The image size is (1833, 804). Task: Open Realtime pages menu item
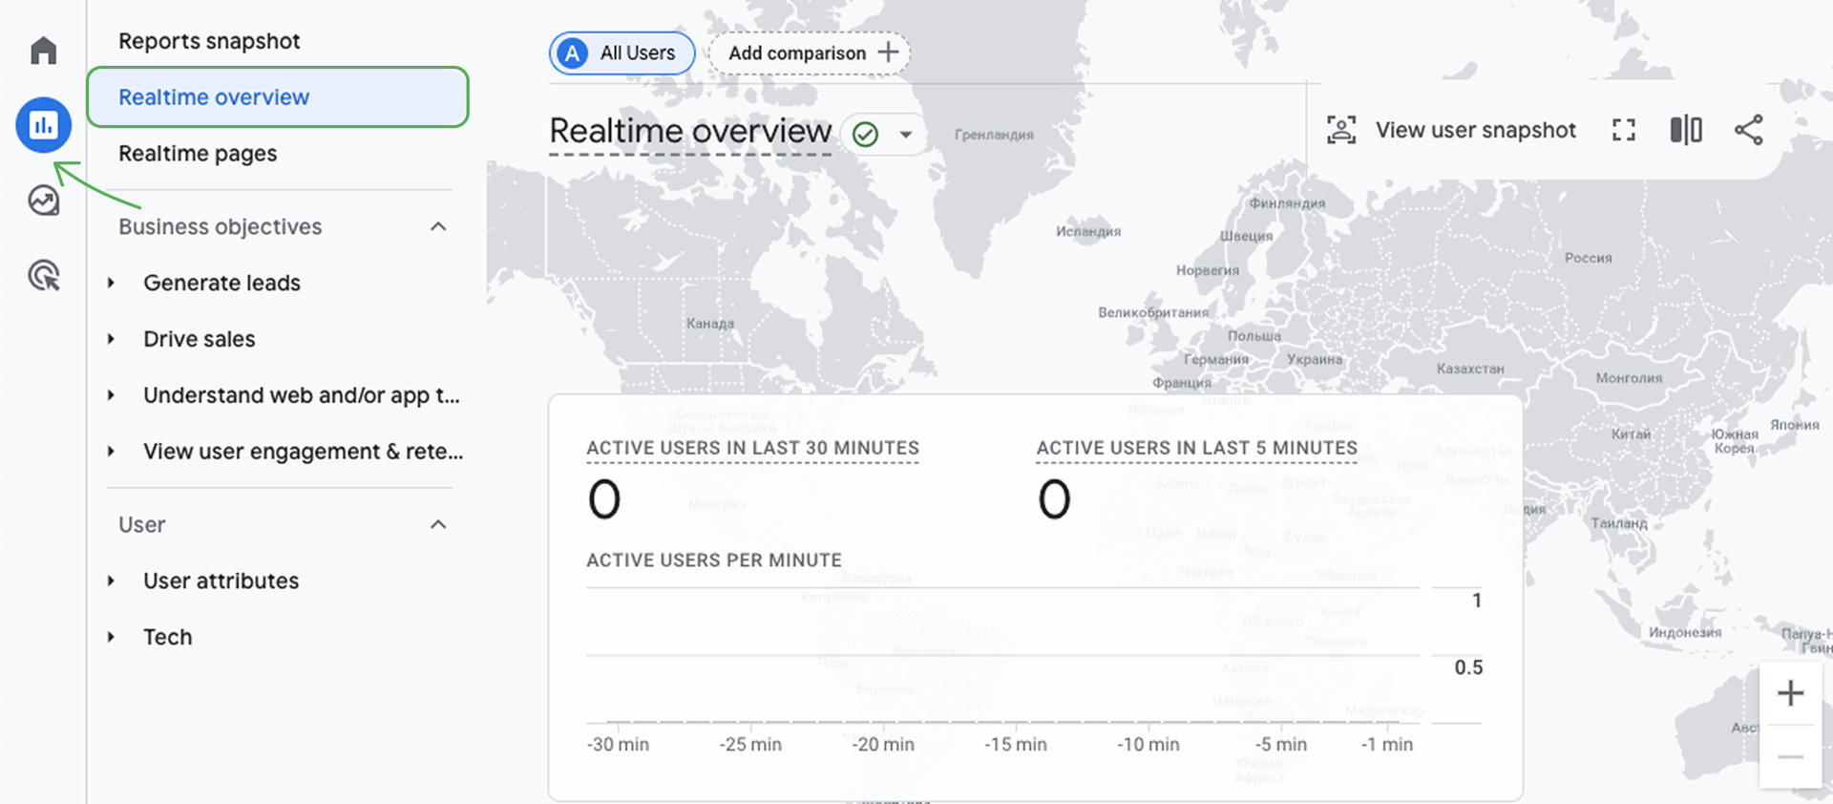tap(198, 154)
